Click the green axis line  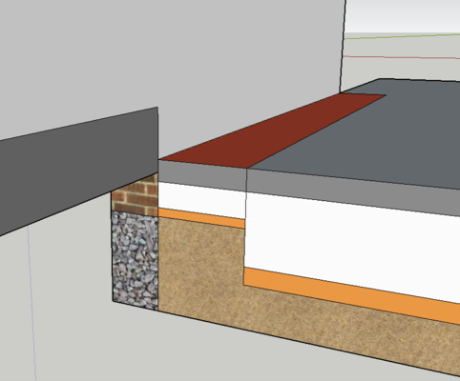pos(403,36)
